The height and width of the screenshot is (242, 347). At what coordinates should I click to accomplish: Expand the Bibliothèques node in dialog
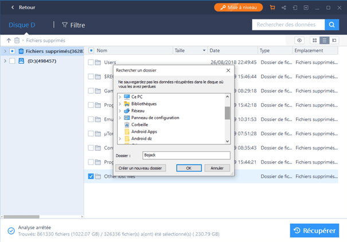(120, 104)
